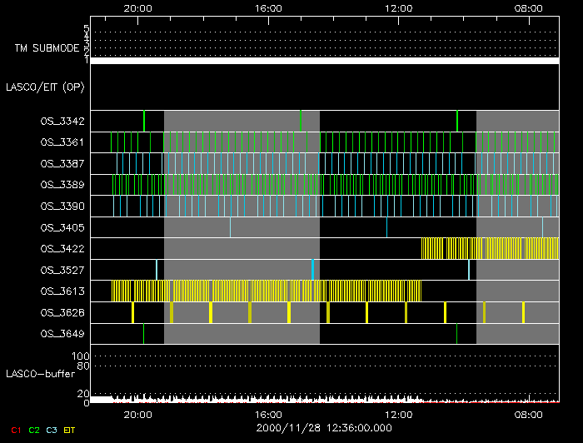Select the OS_3389 row label
Image resolution: width=583 pixels, height=443 pixels.
click(62, 185)
